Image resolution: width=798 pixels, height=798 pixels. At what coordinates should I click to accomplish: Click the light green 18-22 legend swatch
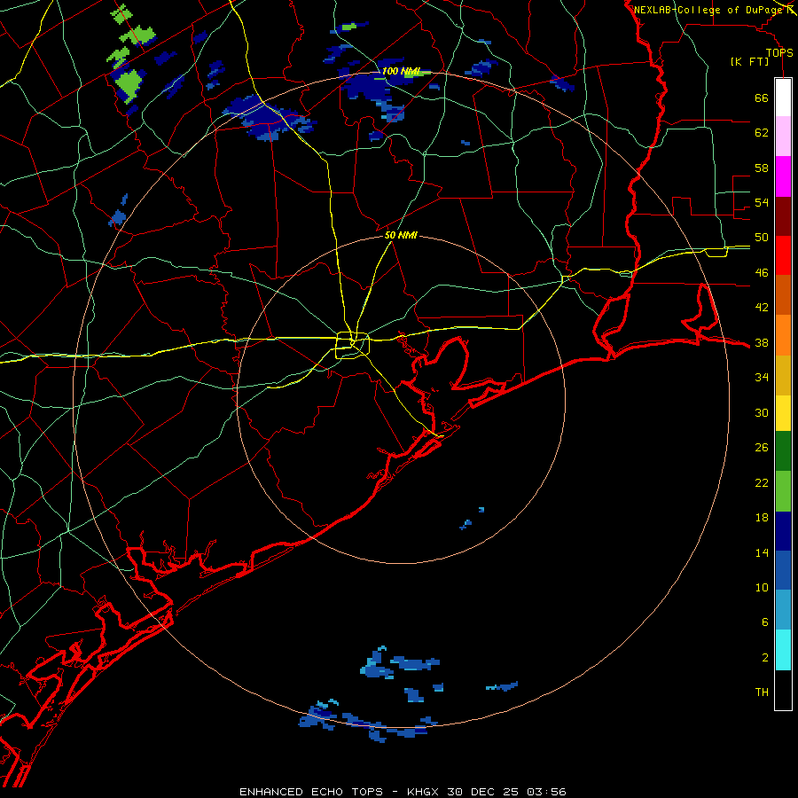783,491
